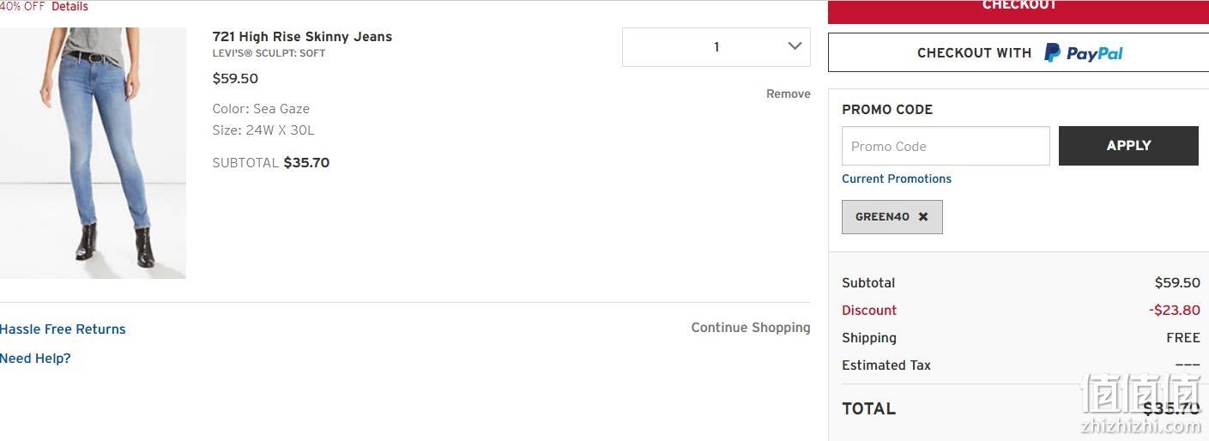Open 721 High Rise Skinny Jeans title
Image resolution: width=1209 pixels, height=441 pixels.
click(302, 36)
